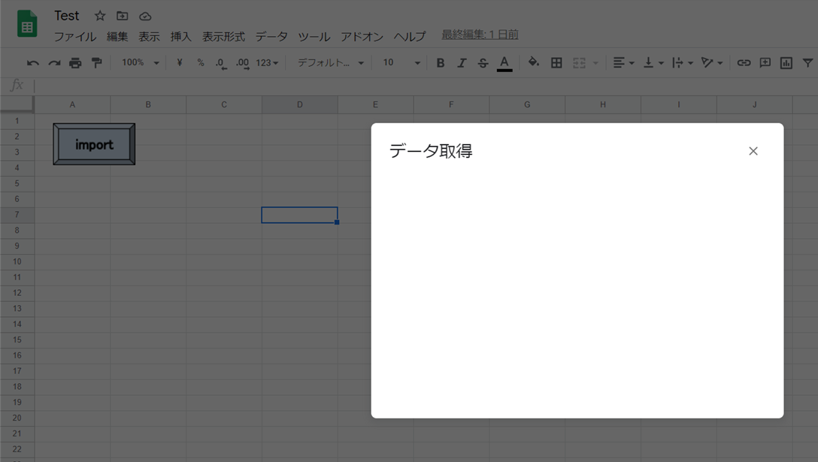Open the ファイル menu

click(x=75, y=37)
